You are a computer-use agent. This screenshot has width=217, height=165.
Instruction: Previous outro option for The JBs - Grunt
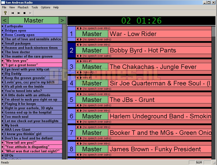pyautogui.click(x=78, y=105)
